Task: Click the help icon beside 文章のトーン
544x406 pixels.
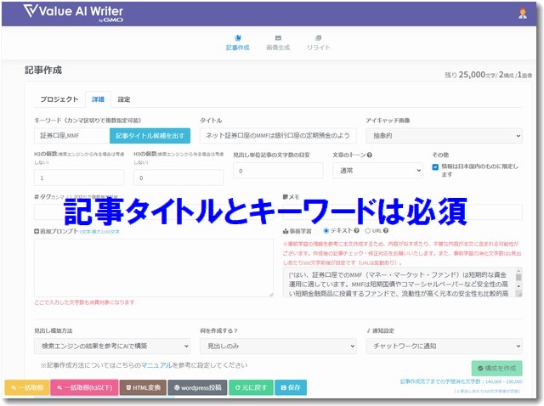Action: 370,155
